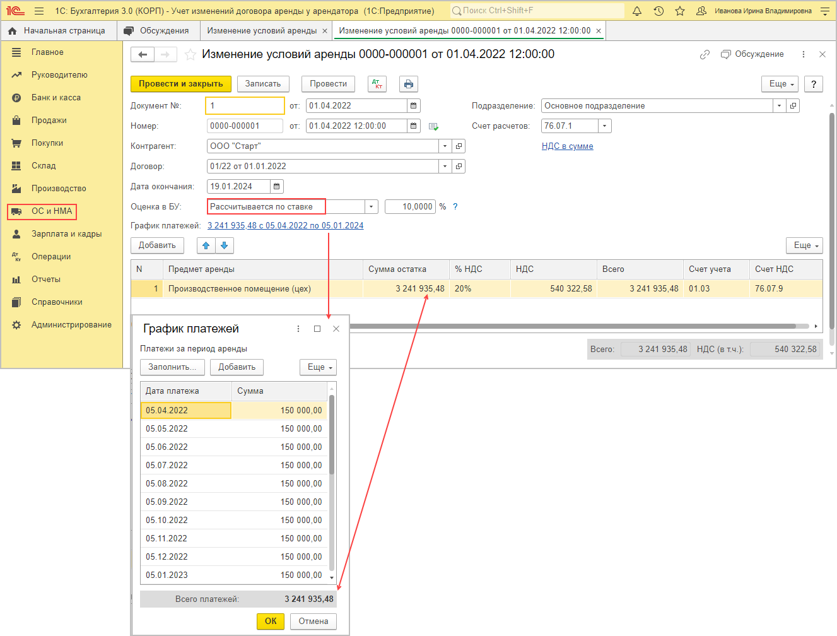837x636 pixels.
Task: Click Отмена in payment schedule dialog
Action: (x=313, y=621)
